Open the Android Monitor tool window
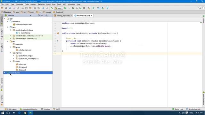The height and width of the screenshot is (115, 205). pyautogui.click(x=29, y=109)
